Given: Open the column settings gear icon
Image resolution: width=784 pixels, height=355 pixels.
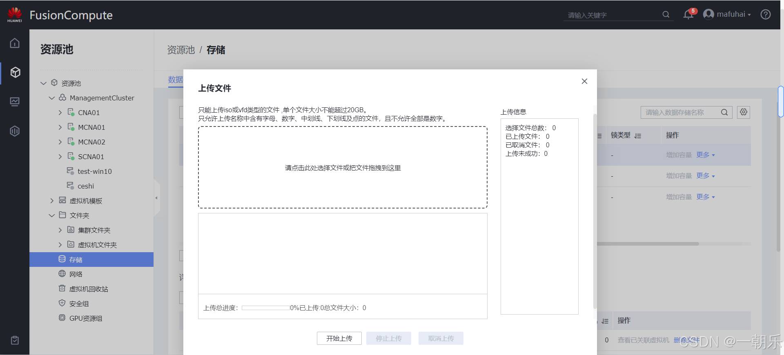Looking at the screenshot, I should click(x=744, y=112).
